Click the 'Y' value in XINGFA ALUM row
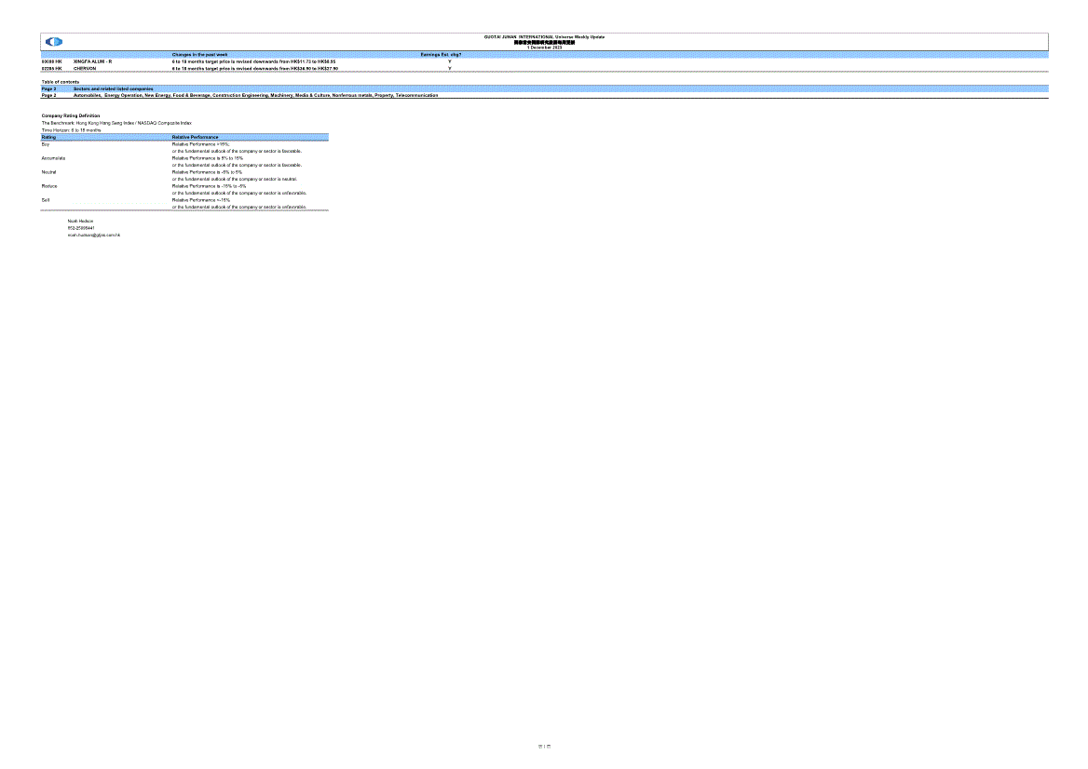1088x769 pixels. pyautogui.click(x=450, y=61)
